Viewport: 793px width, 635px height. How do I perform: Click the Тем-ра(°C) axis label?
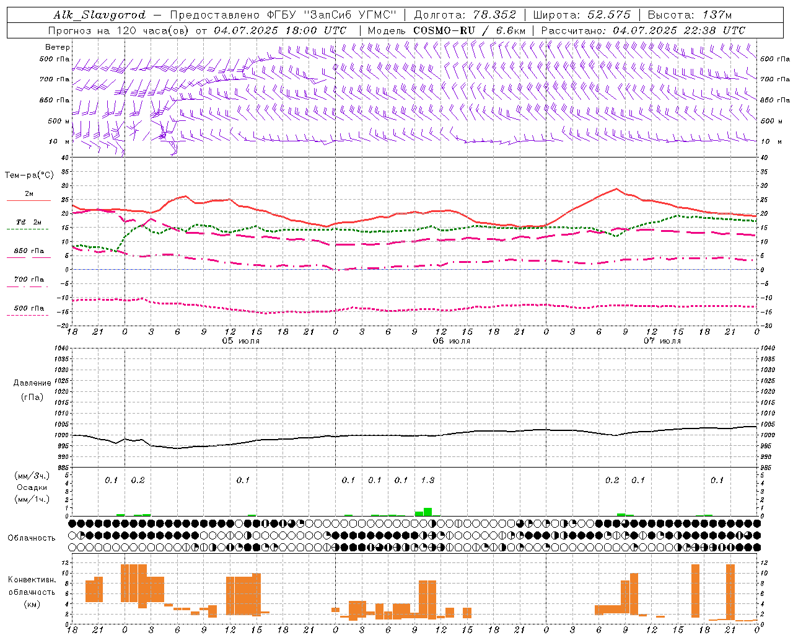click(29, 175)
